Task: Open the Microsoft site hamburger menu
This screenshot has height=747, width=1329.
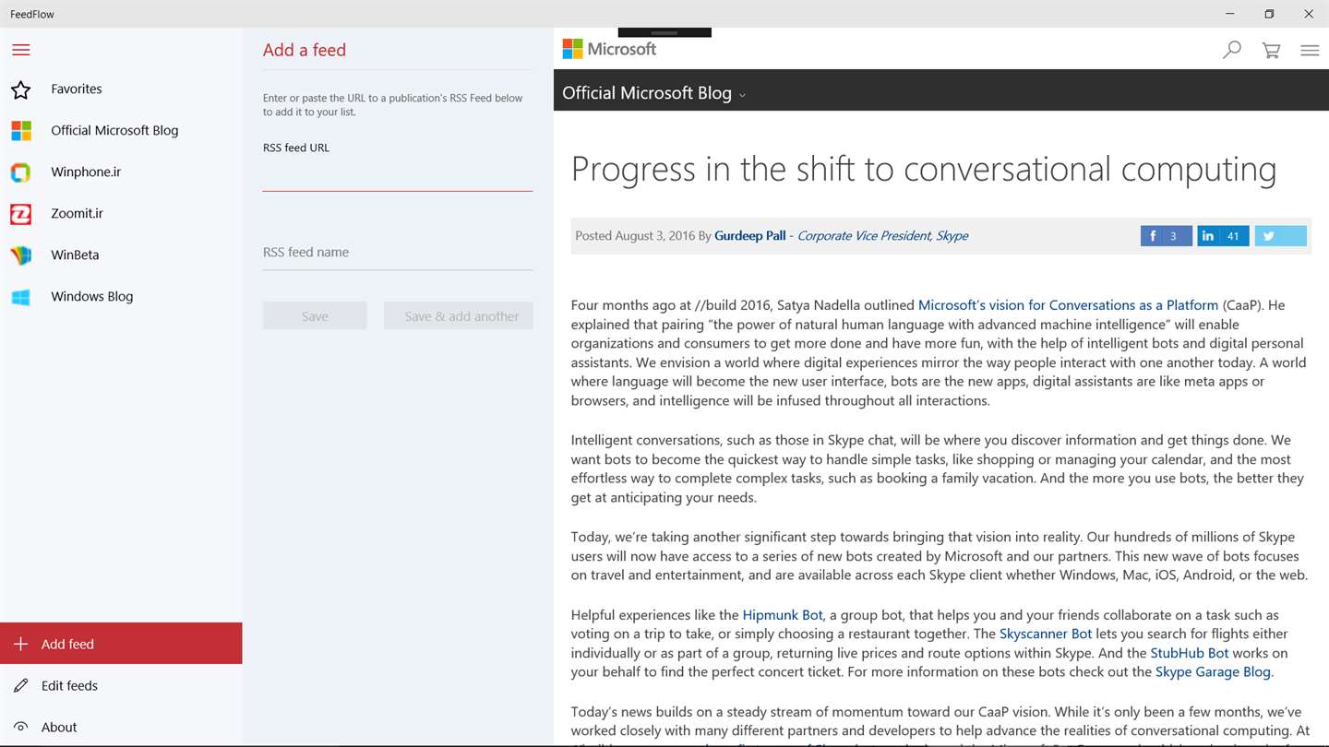Action: pos(1310,51)
